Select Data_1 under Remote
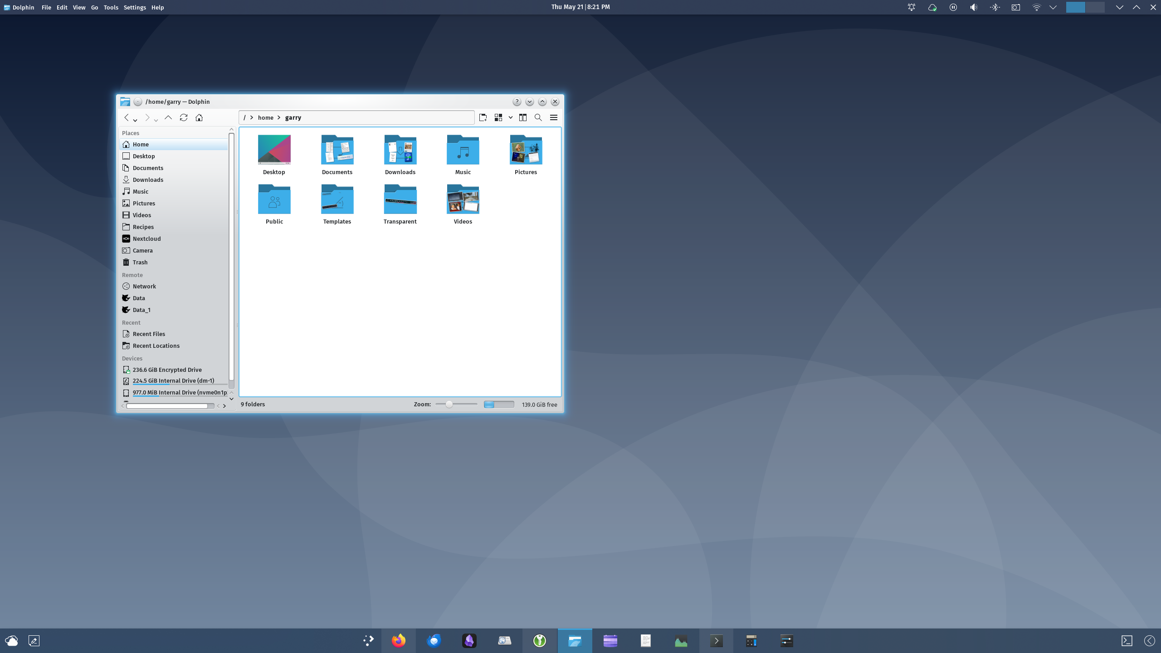1161x653 pixels. [x=174, y=310]
